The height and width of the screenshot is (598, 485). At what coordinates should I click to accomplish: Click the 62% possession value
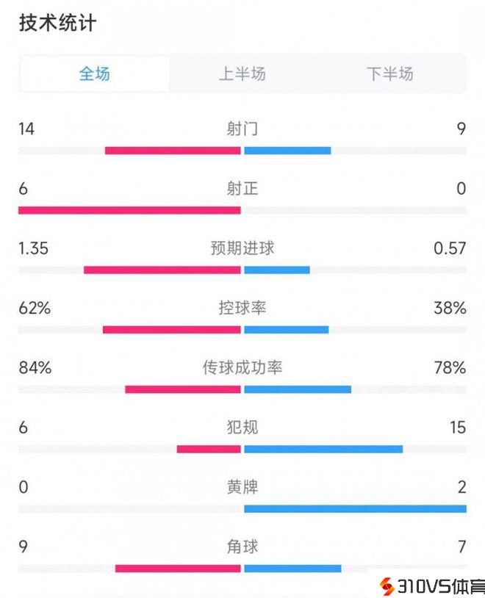[x=35, y=308]
